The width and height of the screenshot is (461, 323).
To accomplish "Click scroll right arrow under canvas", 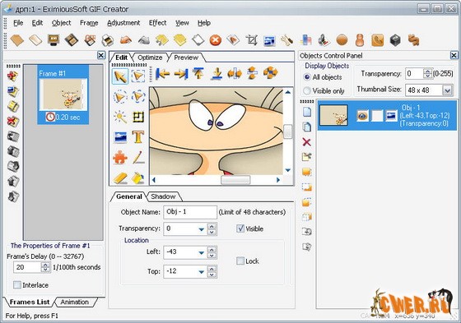I will coord(278,180).
